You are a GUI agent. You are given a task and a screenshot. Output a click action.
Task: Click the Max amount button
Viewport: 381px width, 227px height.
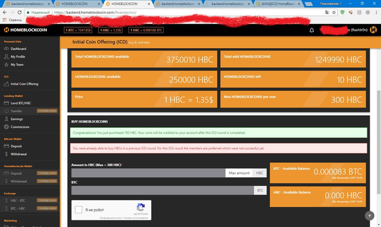click(239, 173)
